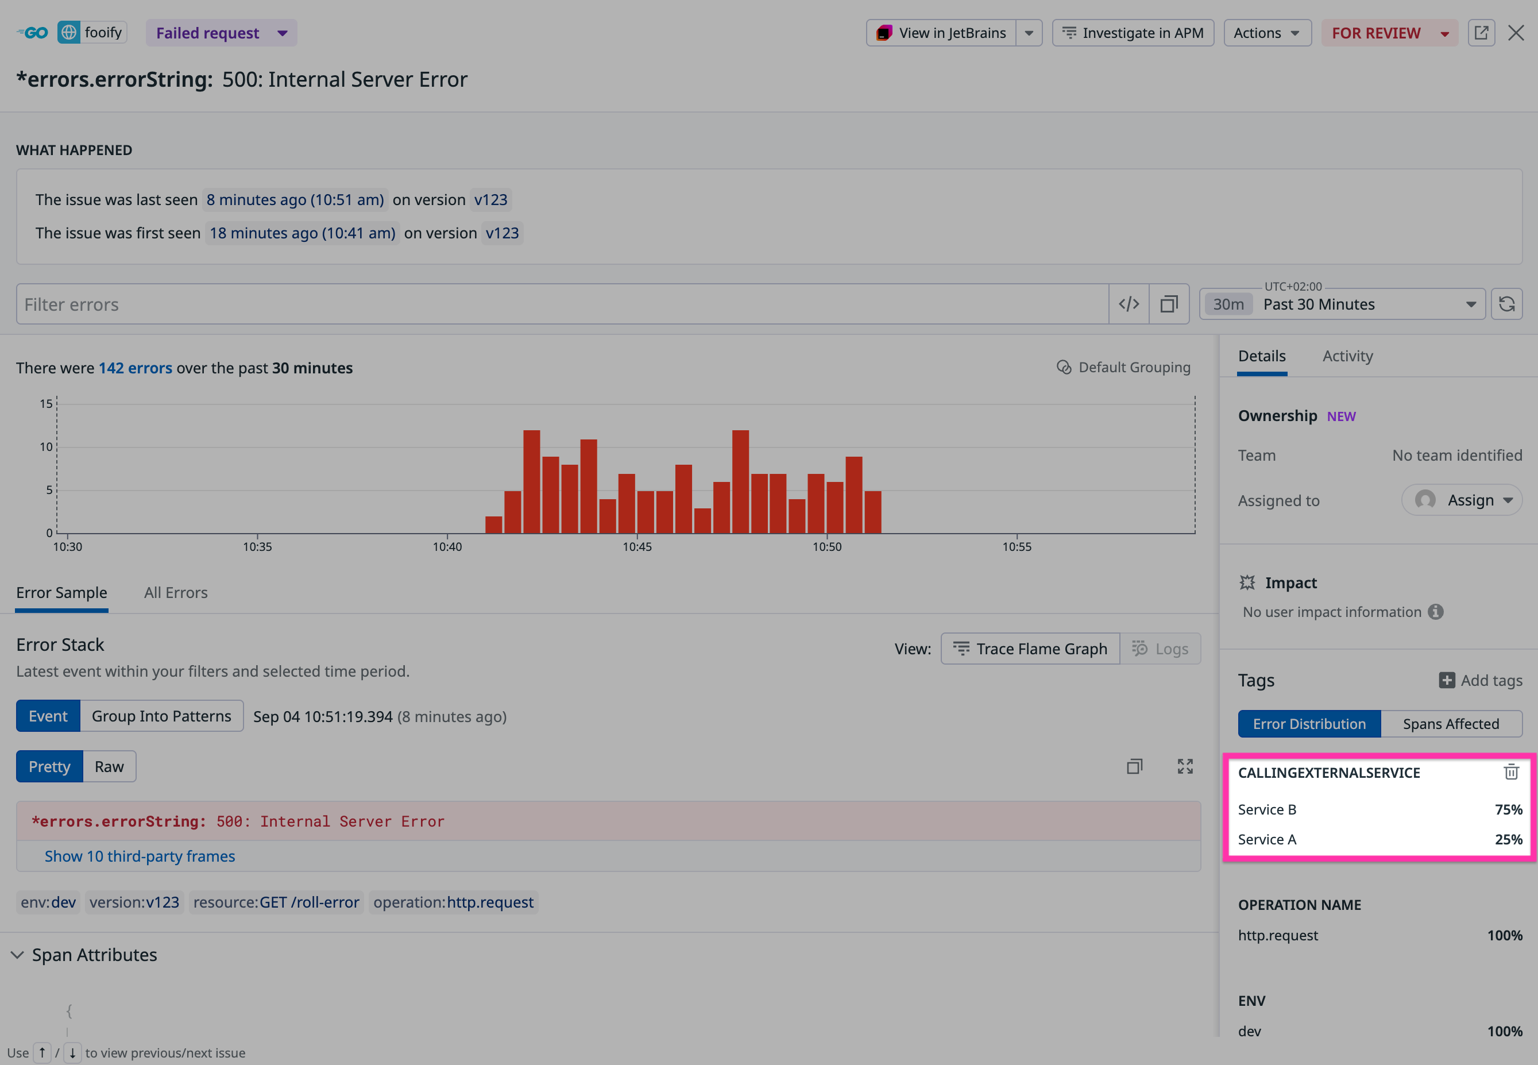This screenshot has height=1065, width=1538.
Task: Toggle Group Into Patterns mode
Action: point(161,715)
